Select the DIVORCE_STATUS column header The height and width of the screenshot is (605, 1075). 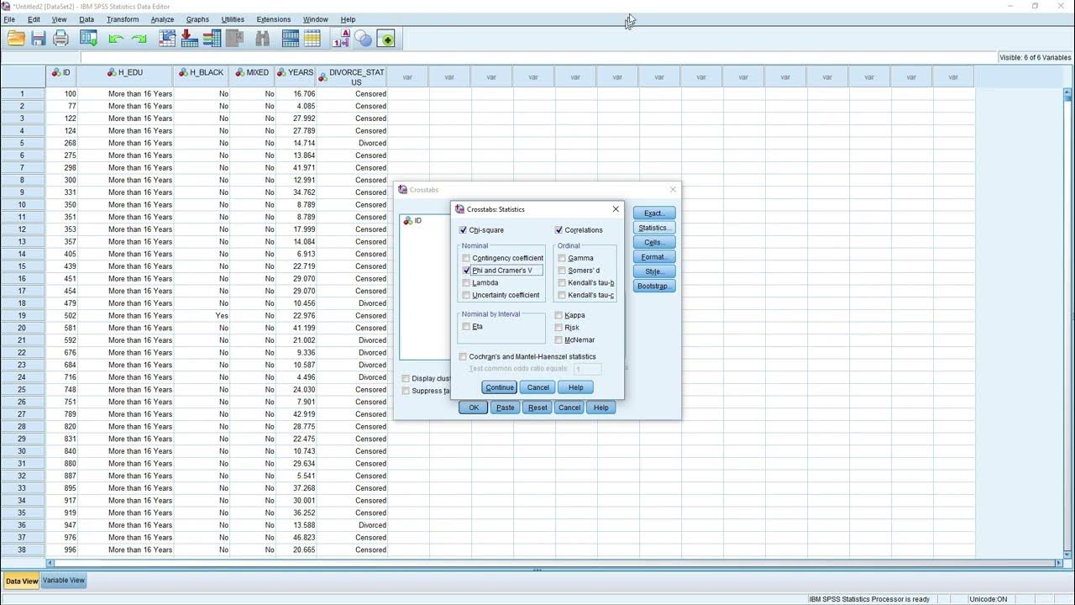tap(352, 77)
